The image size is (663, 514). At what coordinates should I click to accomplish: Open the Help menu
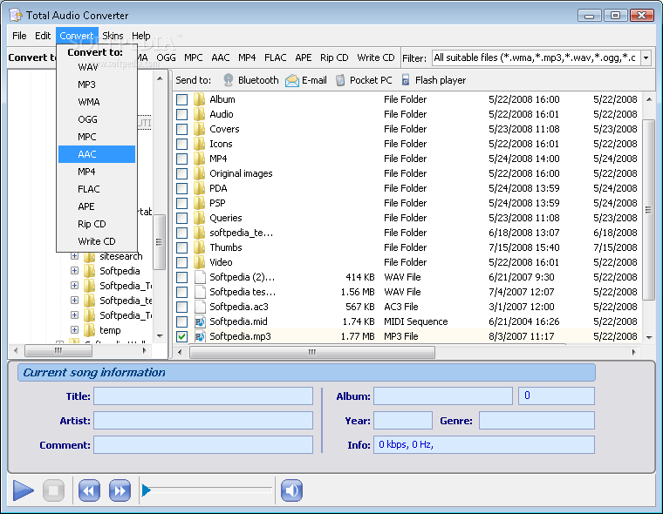pos(141,36)
